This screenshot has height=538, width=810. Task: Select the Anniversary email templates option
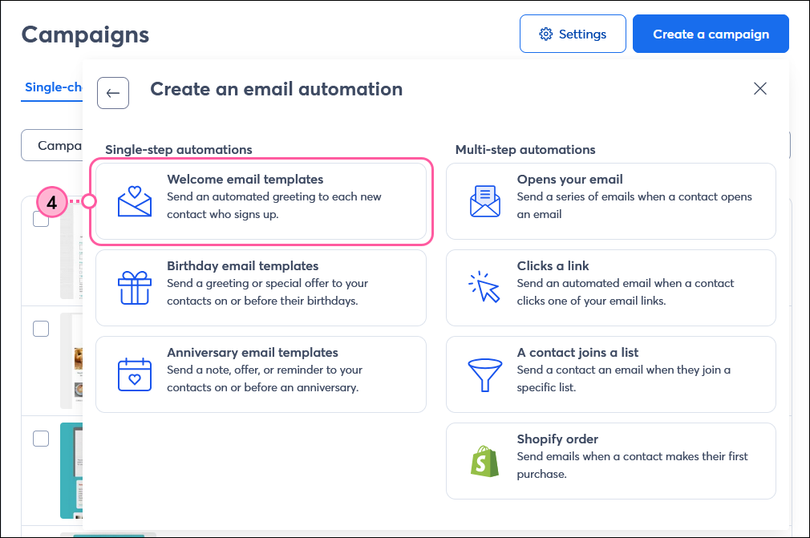click(x=261, y=374)
